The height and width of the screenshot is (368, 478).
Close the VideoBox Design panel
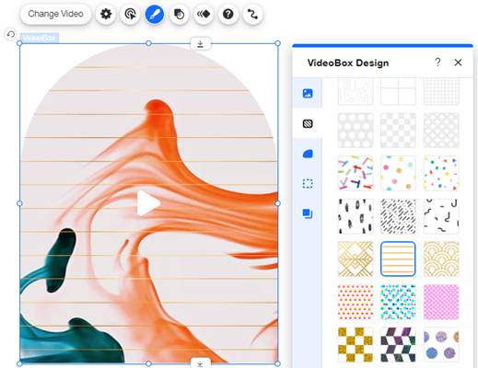(x=458, y=63)
